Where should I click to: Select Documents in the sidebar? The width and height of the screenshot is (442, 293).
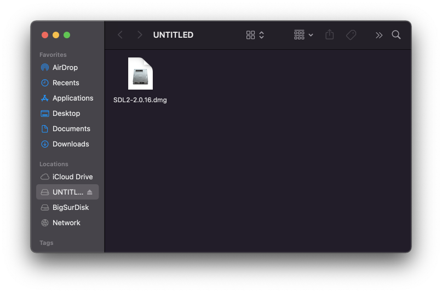pyautogui.click(x=45, y=129)
